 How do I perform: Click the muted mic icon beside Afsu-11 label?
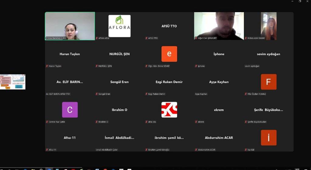pyautogui.click(x=47, y=150)
